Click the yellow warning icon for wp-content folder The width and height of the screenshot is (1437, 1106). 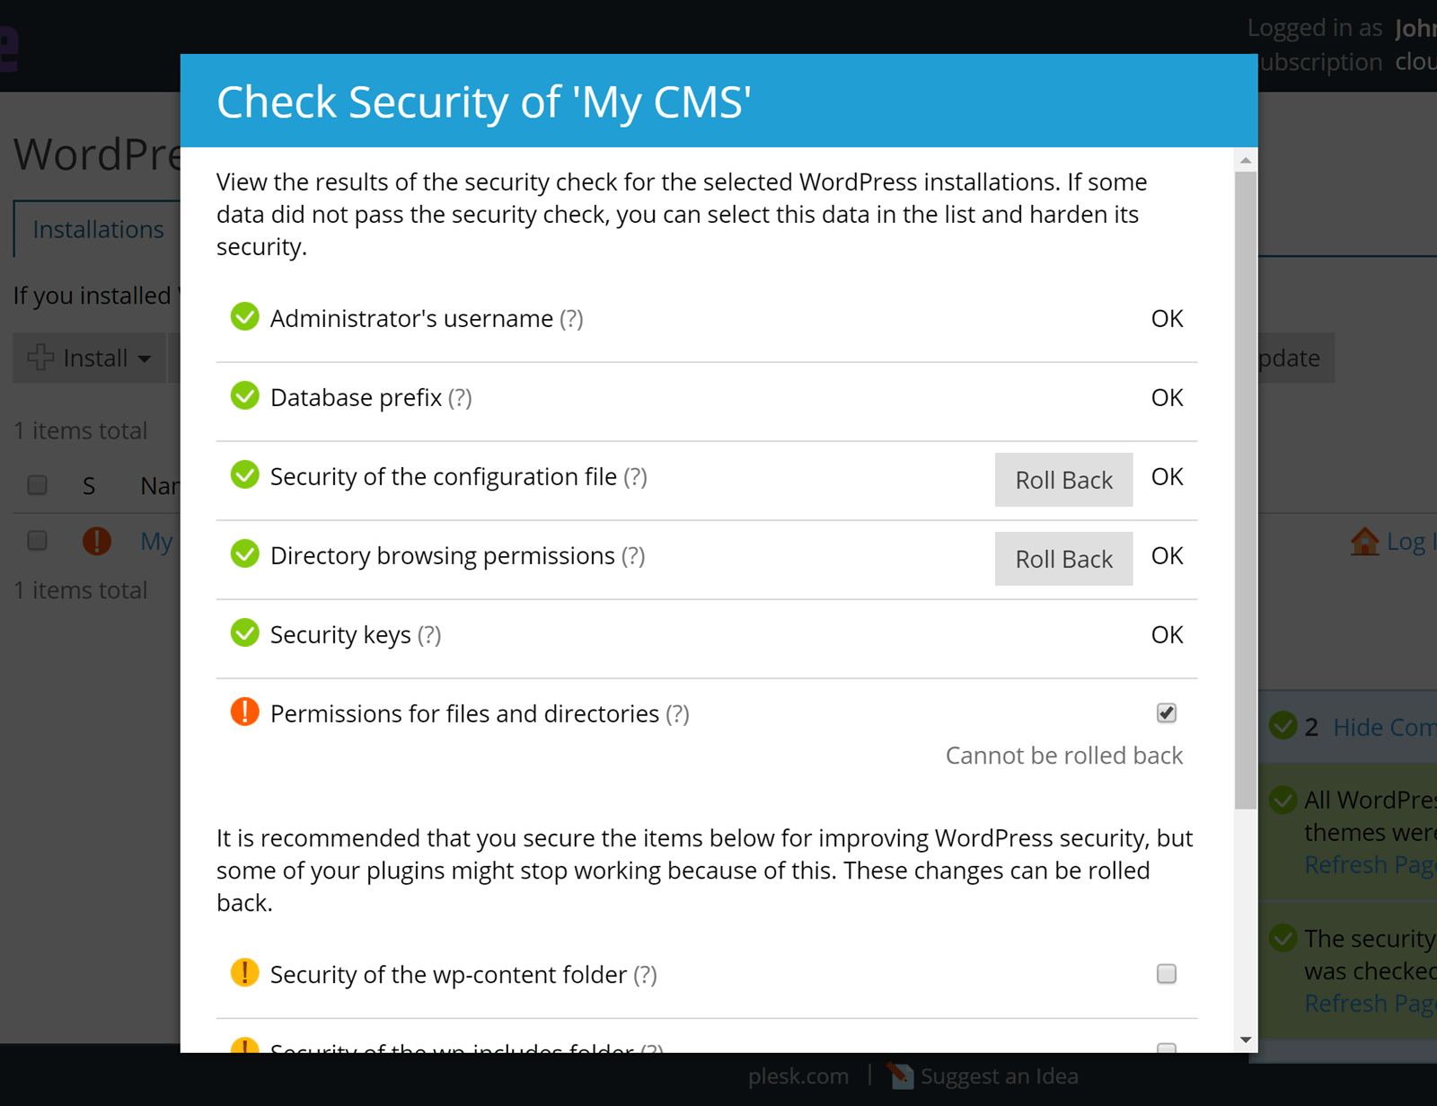(x=244, y=973)
